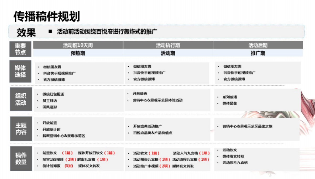Click the 微信红包配送 bullet item
This screenshot has width=315, height=179.
pos(53,94)
